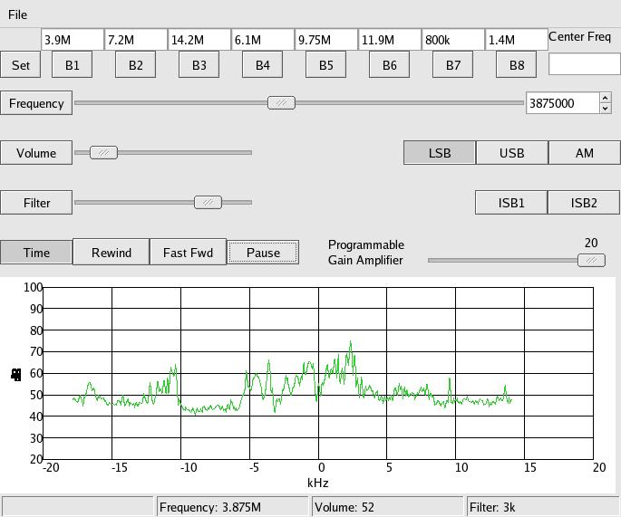The height and width of the screenshot is (517, 621).
Task: Click the Programmable Gain Amplifier label
Action: (x=366, y=253)
